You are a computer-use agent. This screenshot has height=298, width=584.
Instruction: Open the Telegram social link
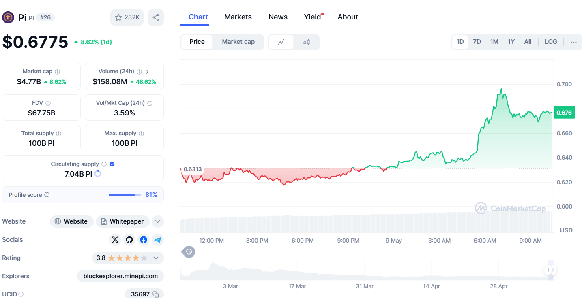coord(158,240)
